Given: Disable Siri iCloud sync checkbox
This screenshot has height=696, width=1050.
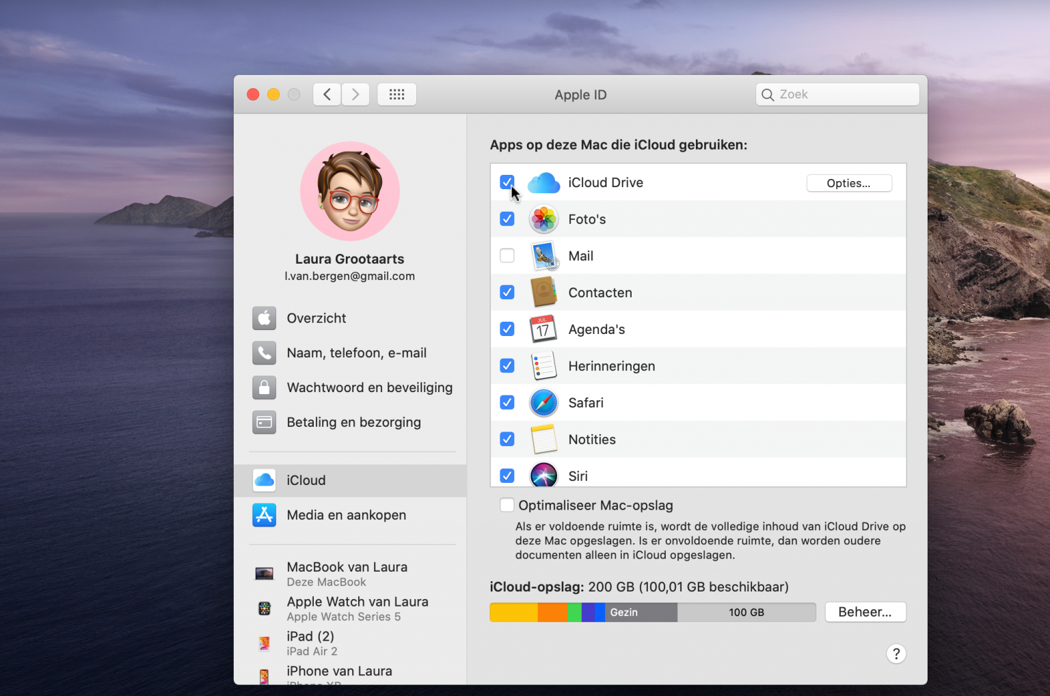Looking at the screenshot, I should click(x=507, y=475).
